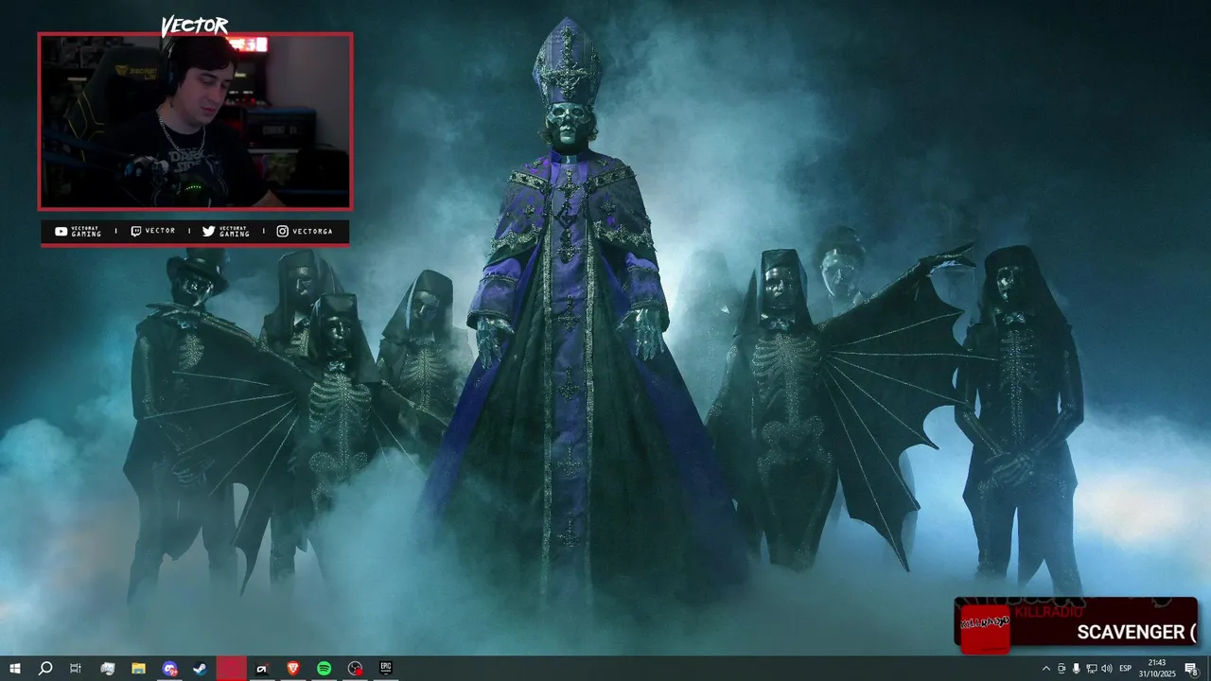Click the Killradio SCAVENGER now-playing widget
Image resolution: width=1211 pixels, height=681 pixels.
click(1076, 623)
